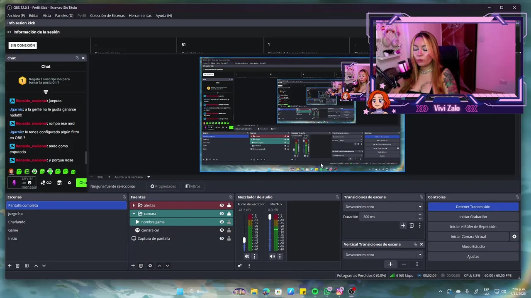Pop out the Controles dock
531x298 pixels.
click(x=517, y=197)
